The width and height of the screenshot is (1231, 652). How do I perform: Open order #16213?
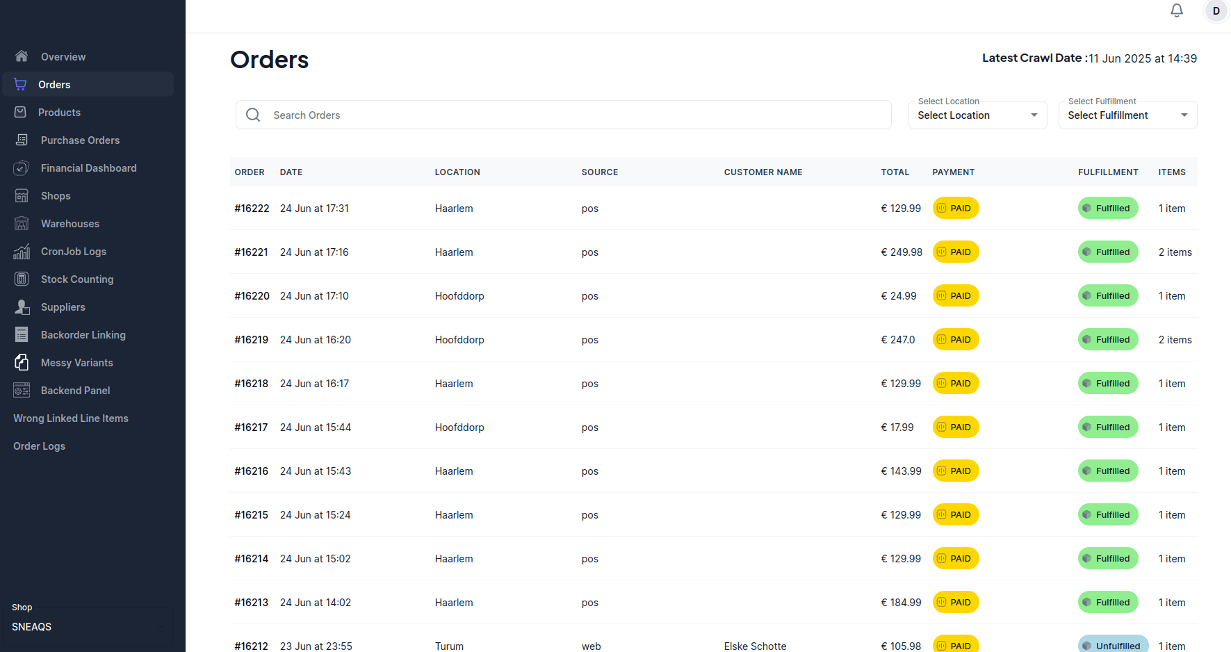[251, 603]
